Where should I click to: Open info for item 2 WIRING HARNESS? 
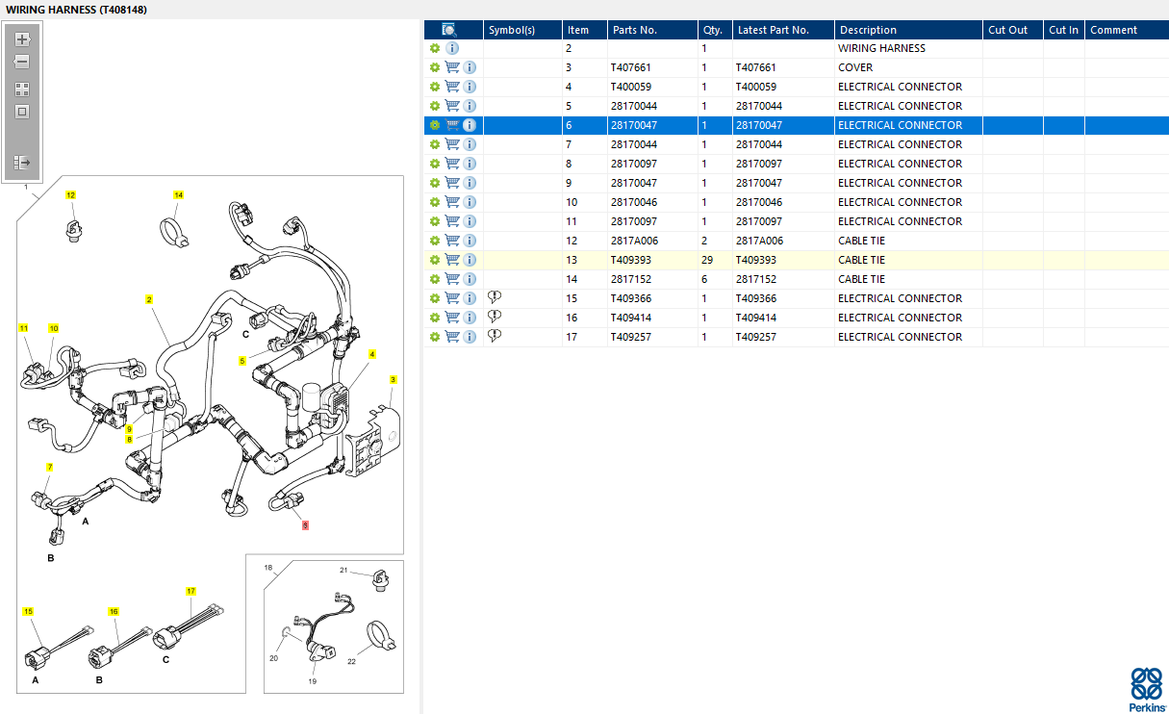click(452, 48)
